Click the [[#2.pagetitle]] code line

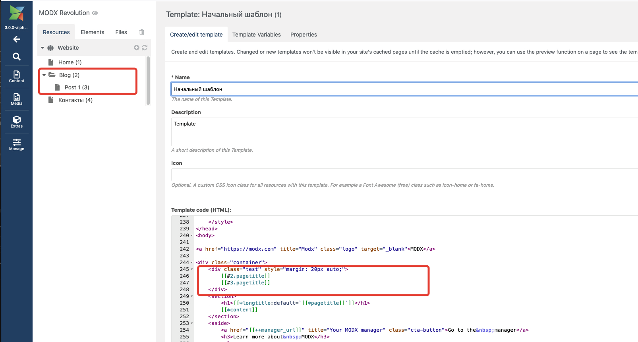(x=246, y=276)
